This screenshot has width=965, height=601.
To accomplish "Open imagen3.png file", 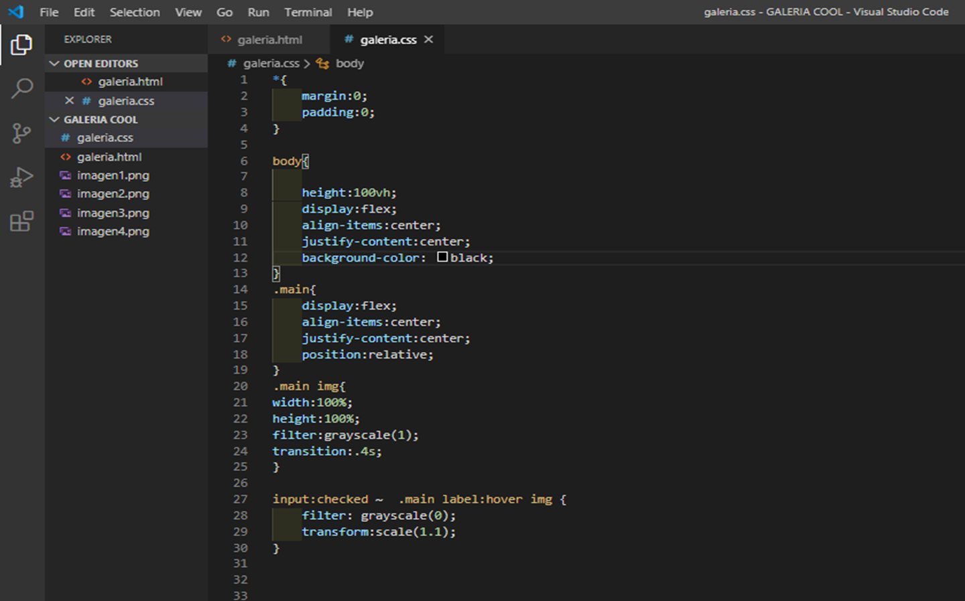I will (x=114, y=212).
